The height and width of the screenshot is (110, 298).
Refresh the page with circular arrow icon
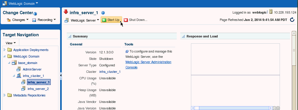point(292,20)
